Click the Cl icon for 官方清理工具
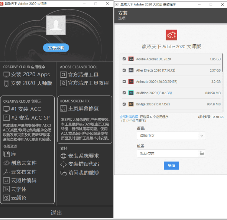 (63, 75)
